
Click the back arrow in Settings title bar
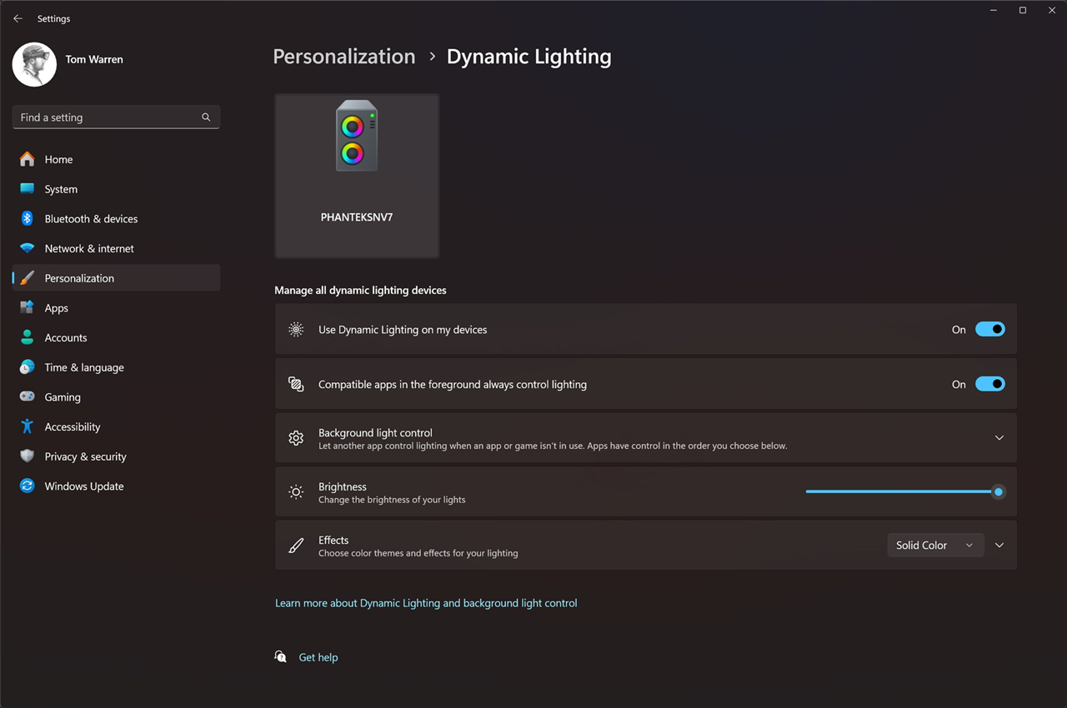pos(18,18)
